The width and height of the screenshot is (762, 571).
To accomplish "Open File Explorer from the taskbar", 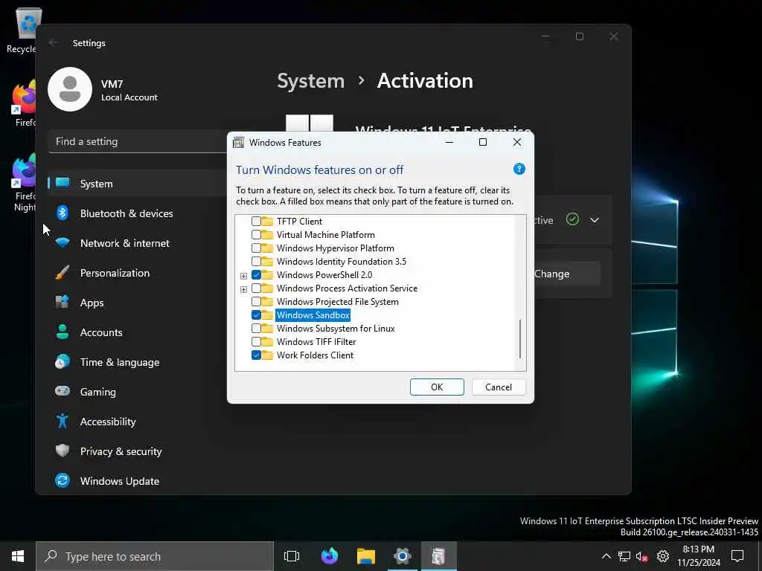I will (366, 556).
